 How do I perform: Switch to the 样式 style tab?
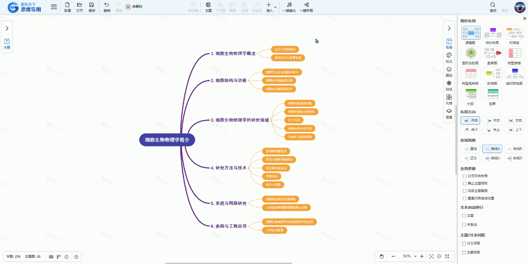(449, 56)
